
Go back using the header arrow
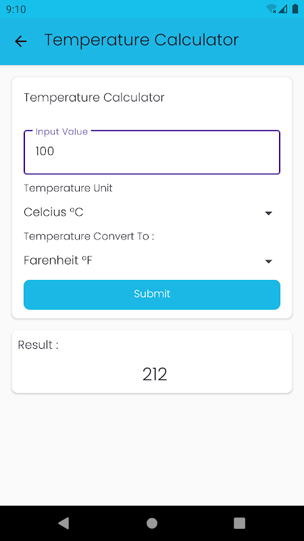click(x=21, y=41)
